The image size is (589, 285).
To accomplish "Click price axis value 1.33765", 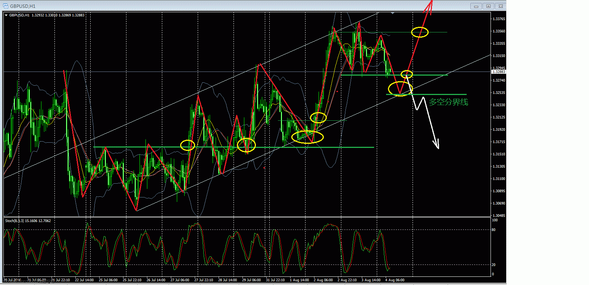I will pos(499,19).
